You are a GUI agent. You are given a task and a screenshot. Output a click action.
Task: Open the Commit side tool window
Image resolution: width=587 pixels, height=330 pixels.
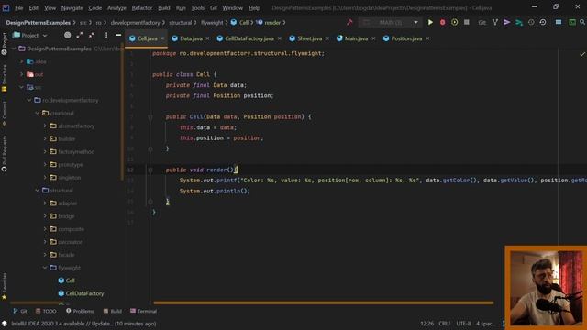click(4, 114)
